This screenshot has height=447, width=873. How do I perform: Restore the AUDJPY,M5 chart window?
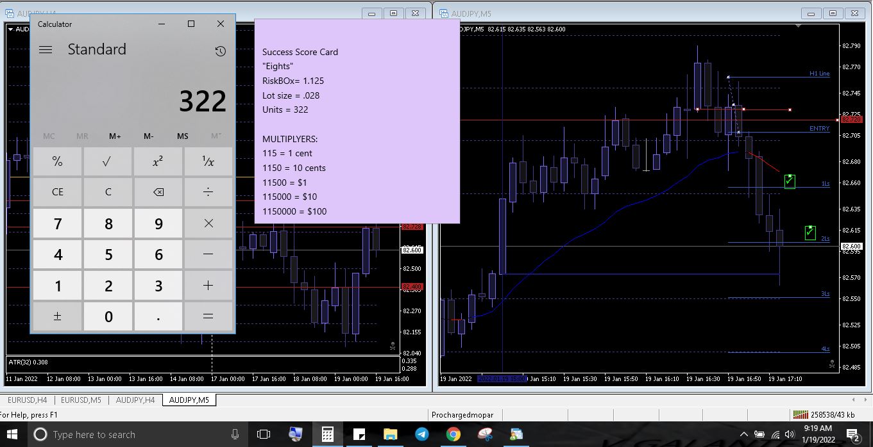click(x=833, y=13)
